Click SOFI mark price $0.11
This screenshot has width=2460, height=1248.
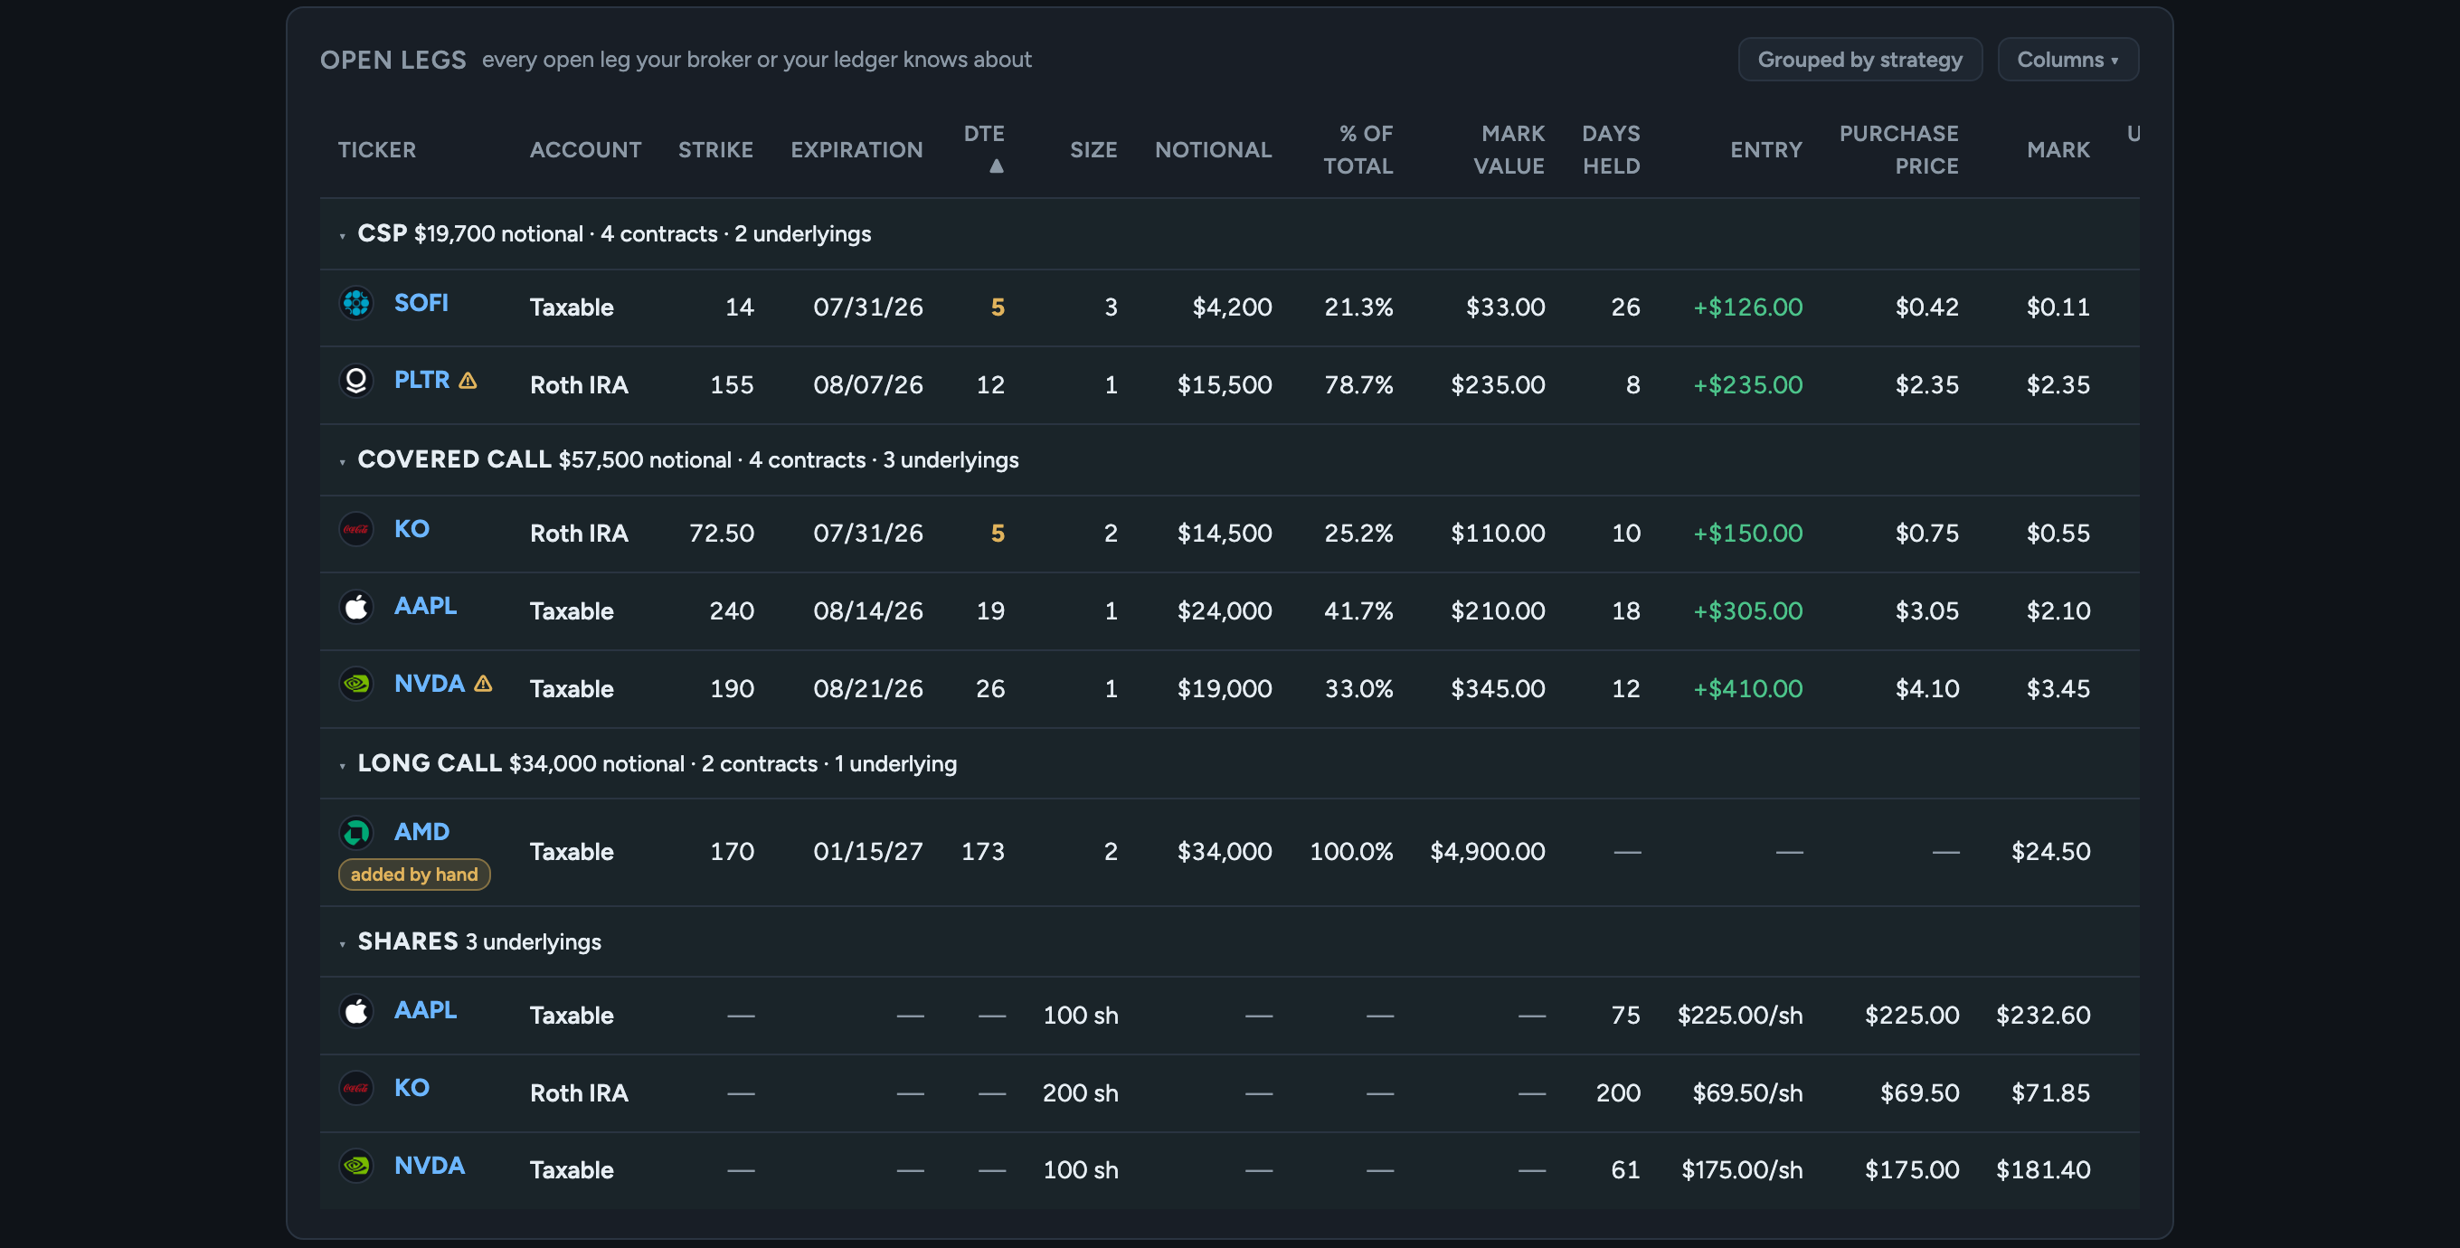[x=2058, y=307]
